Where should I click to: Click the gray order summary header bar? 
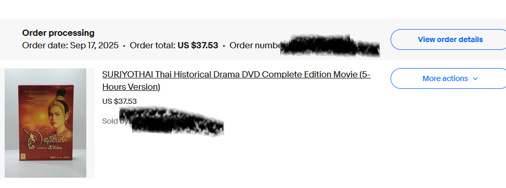tap(253, 39)
